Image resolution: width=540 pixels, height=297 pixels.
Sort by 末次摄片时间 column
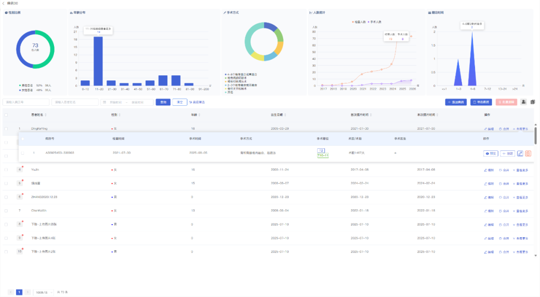[x=437, y=115]
